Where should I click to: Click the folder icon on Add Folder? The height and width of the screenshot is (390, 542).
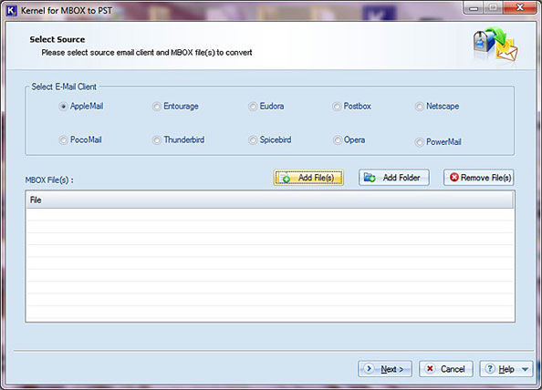(x=370, y=178)
